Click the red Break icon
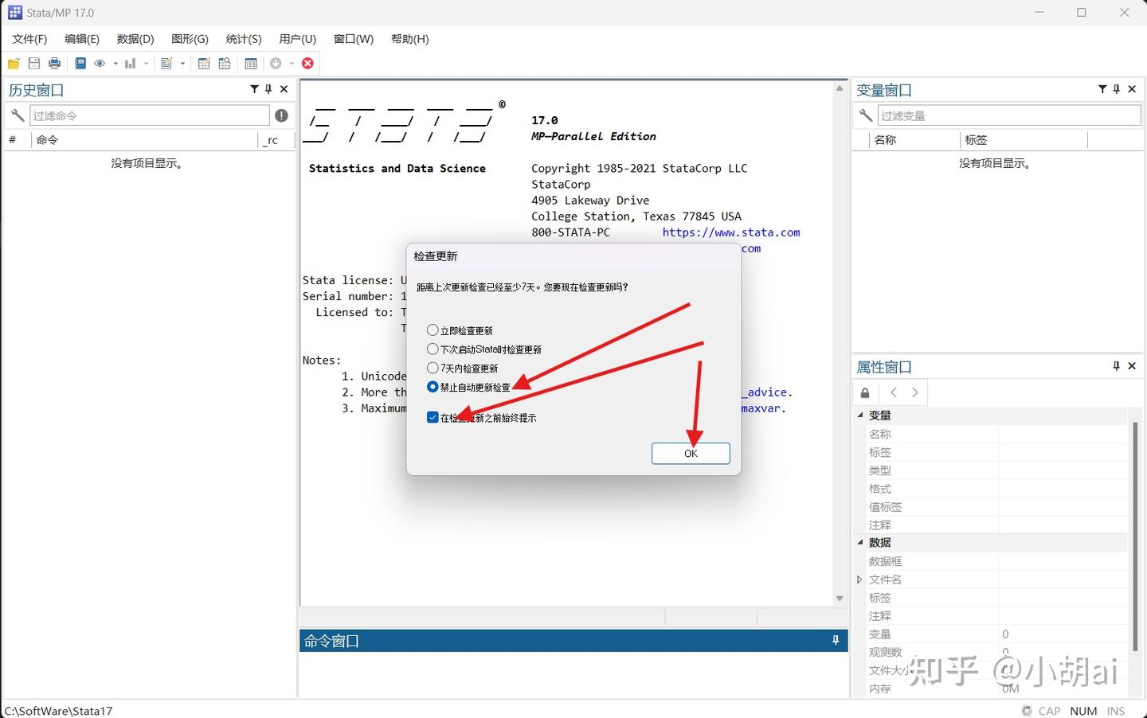Image resolution: width=1147 pixels, height=718 pixels. (x=307, y=64)
